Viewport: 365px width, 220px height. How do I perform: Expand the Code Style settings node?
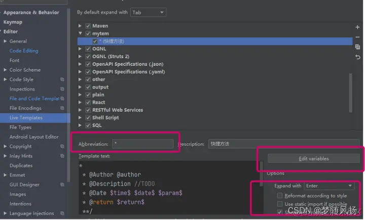[5, 79]
